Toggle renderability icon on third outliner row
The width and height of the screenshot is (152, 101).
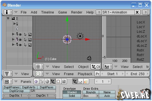(x=30, y=45)
